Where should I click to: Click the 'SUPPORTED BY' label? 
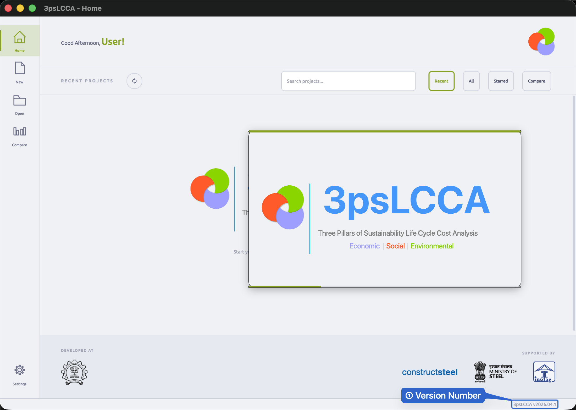tap(539, 353)
